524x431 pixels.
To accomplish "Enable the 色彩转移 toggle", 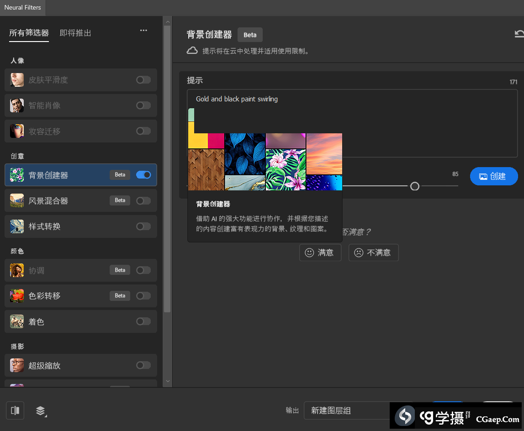I will coord(143,295).
